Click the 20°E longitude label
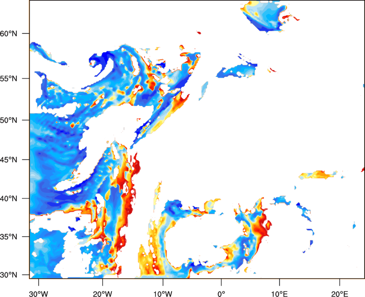Screen dimensions: 365x297 tap(339, 294)
